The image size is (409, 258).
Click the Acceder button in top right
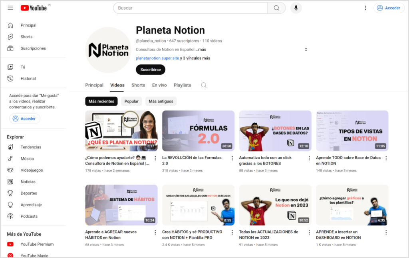[389, 8]
